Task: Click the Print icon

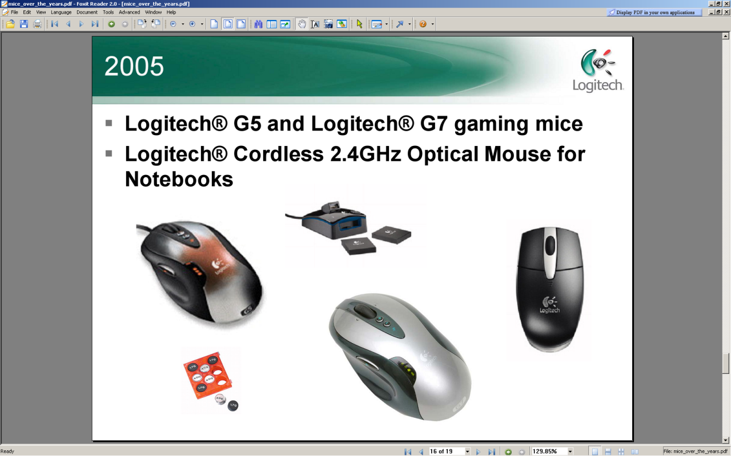Action: [38, 24]
